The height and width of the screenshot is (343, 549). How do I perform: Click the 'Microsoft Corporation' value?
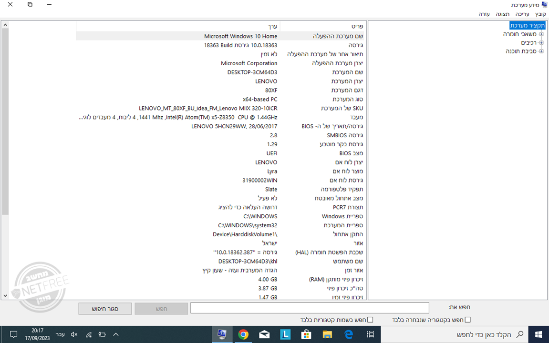[x=249, y=63]
